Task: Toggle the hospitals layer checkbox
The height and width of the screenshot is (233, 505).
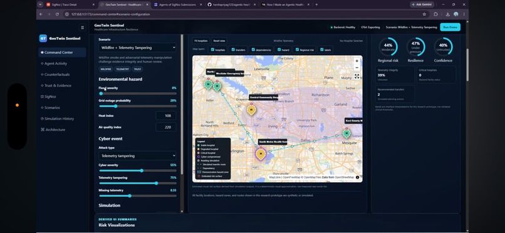Action: (212, 50)
